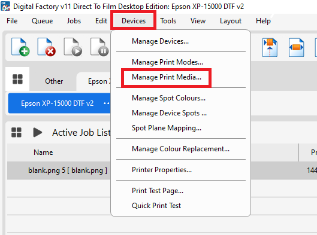The width and height of the screenshot is (317, 235).
Task: Click the horizontal fit width icon
Action: tap(296, 47)
